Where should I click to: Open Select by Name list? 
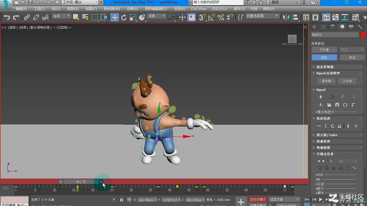(85, 17)
